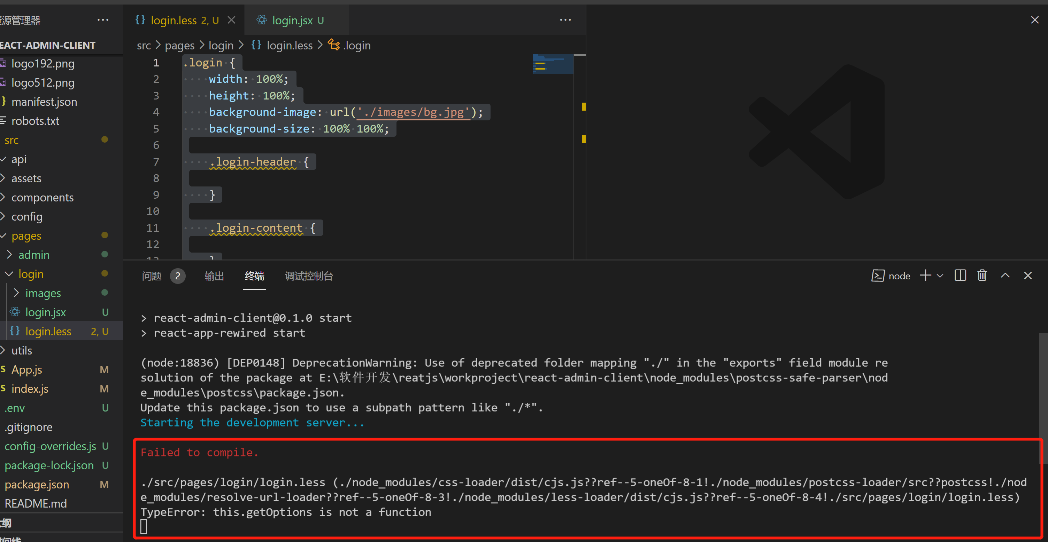The image size is (1048, 542).
Task: Kill terminal with the trash icon
Action: pos(982,276)
